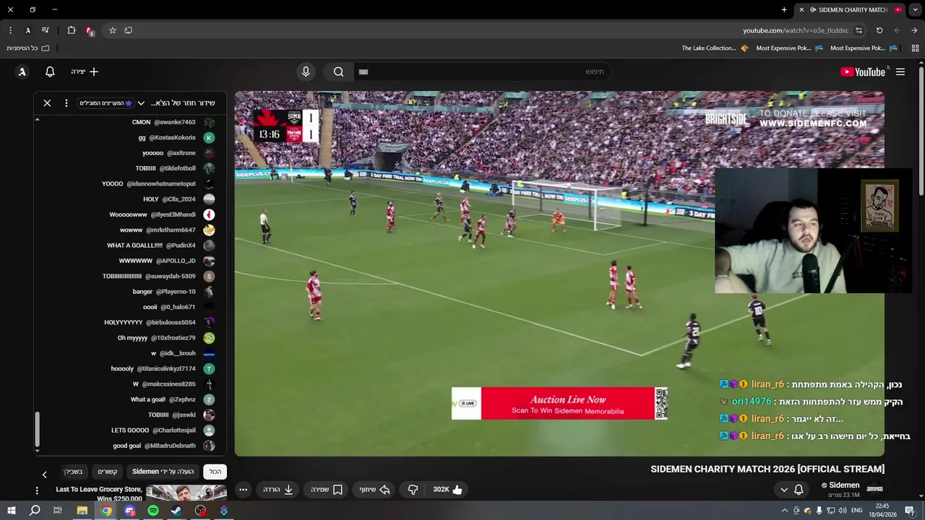
Task: Share the video
Action: [x=375, y=490]
